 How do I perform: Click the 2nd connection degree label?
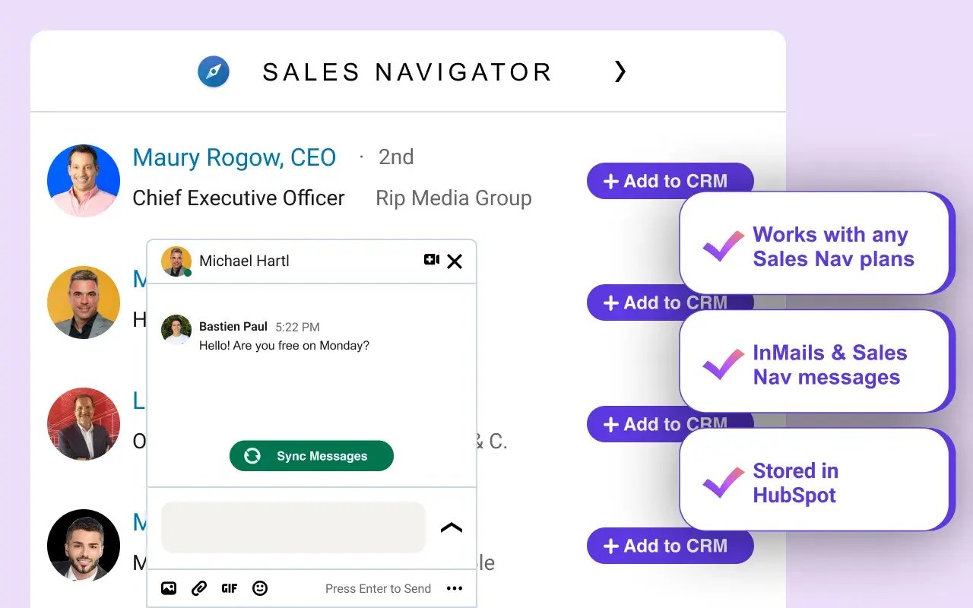(x=396, y=157)
